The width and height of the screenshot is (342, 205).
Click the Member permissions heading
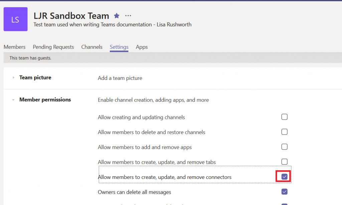(45, 100)
